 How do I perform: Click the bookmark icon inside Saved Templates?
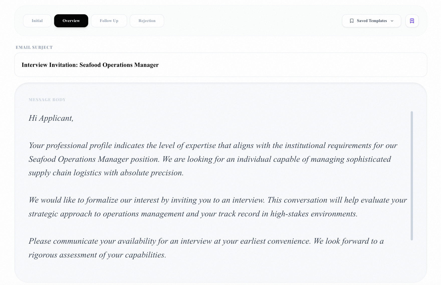352,21
